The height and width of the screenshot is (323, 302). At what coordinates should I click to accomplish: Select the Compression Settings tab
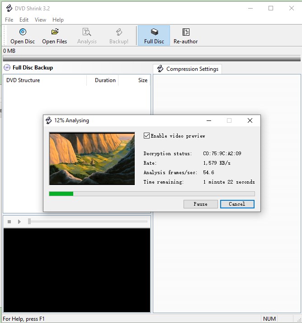[x=188, y=69]
